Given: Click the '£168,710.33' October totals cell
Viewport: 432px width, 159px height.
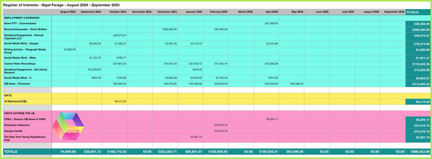Looking at the screenshot, I should 116,152.
